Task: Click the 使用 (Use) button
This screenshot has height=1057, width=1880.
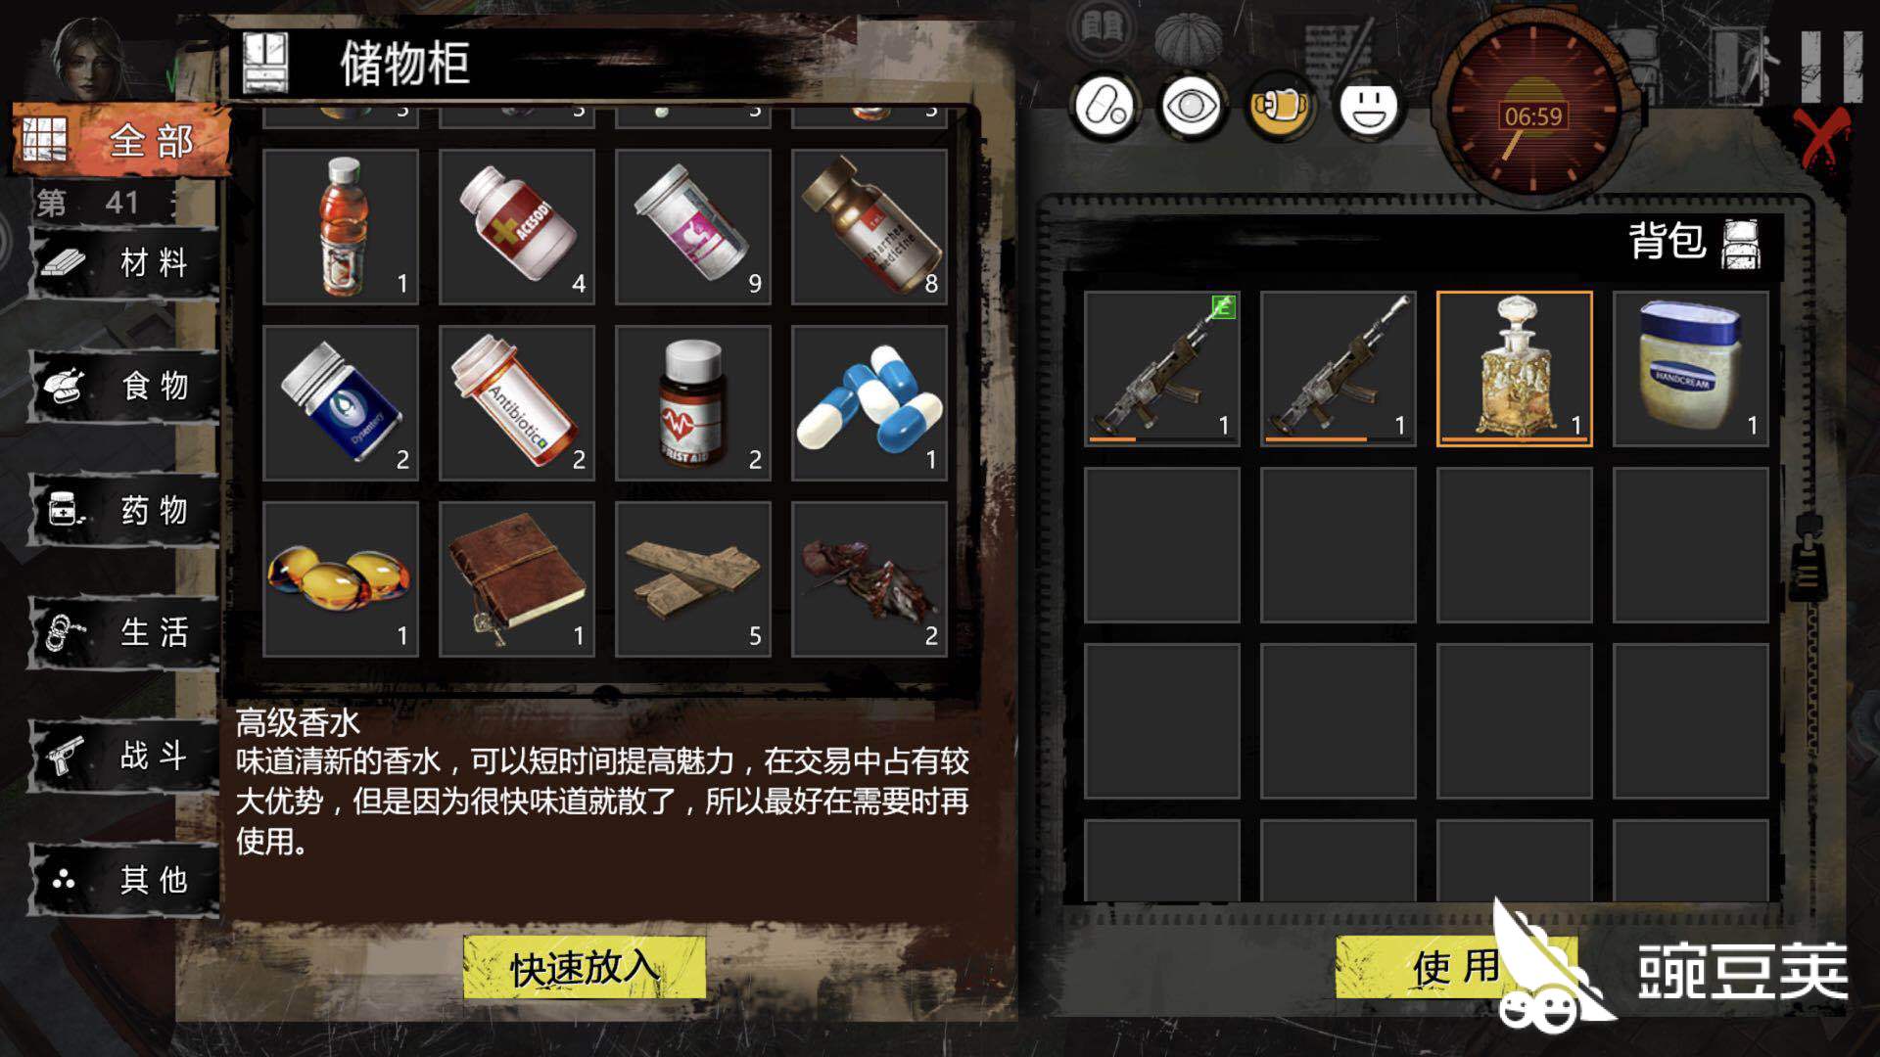Action: click(1456, 968)
